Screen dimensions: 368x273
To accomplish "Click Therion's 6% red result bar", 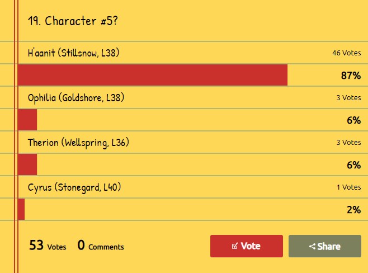I will [x=27, y=164].
